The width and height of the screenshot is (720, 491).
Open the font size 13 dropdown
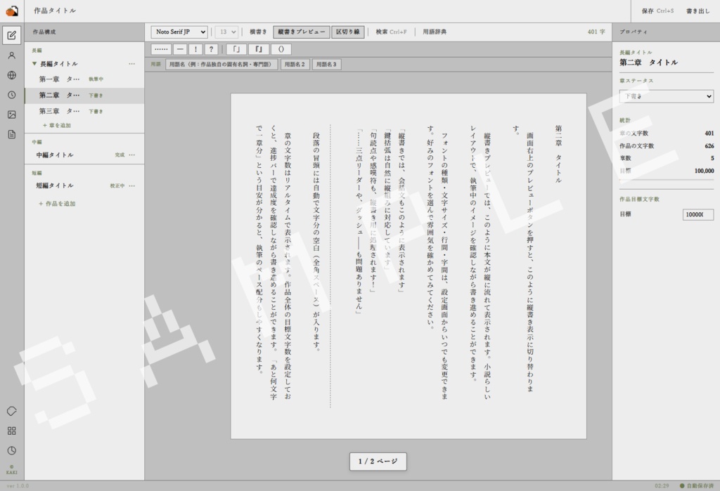pyautogui.click(x=226, y=32)
